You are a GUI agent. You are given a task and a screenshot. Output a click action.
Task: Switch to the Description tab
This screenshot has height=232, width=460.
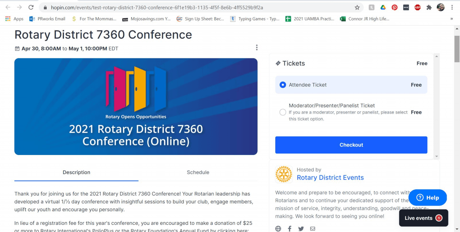tap(76, 173)
